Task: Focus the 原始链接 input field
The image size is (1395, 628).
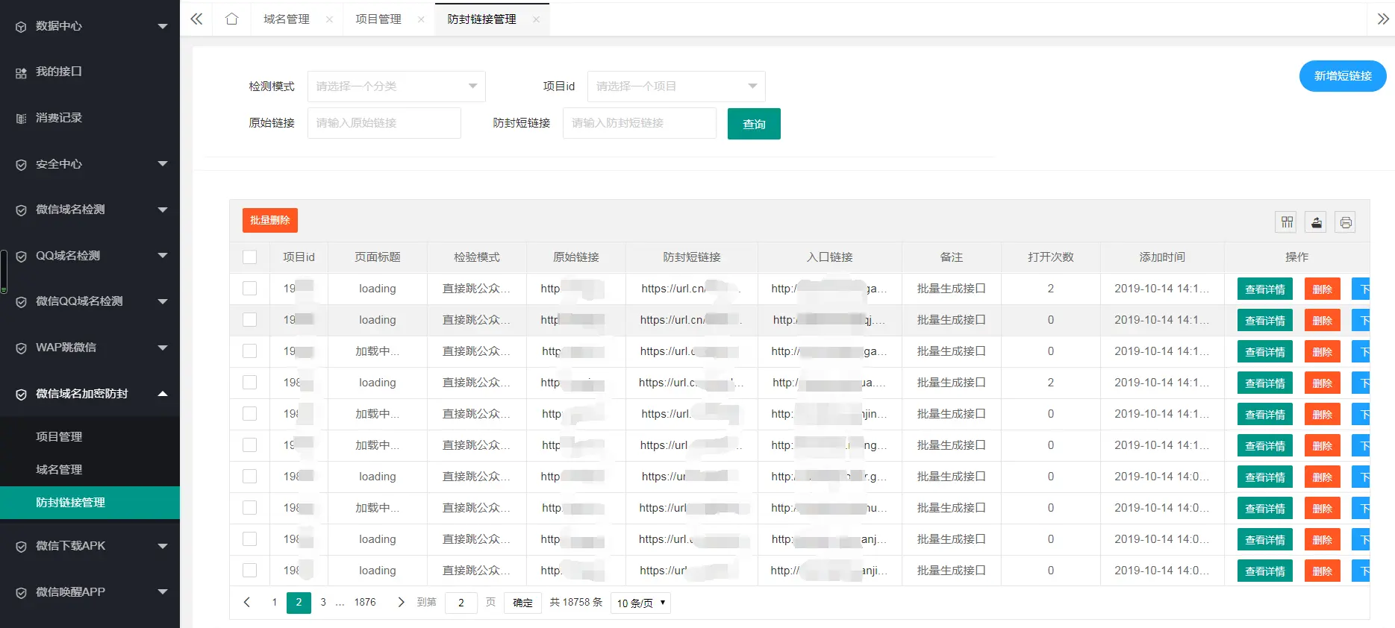Action: click(x=384, y=123)
